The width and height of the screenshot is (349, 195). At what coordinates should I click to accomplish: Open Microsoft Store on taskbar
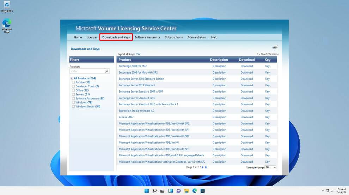pyautogui.click(x=203, y=191)
